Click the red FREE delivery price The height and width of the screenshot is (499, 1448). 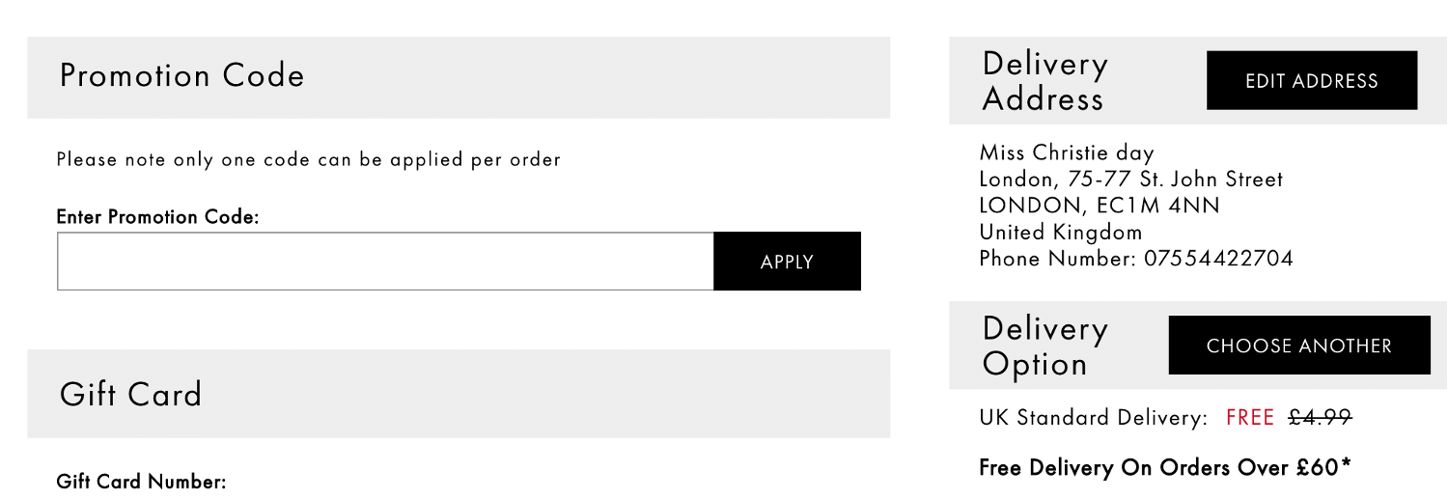(x=1250, y=418)
